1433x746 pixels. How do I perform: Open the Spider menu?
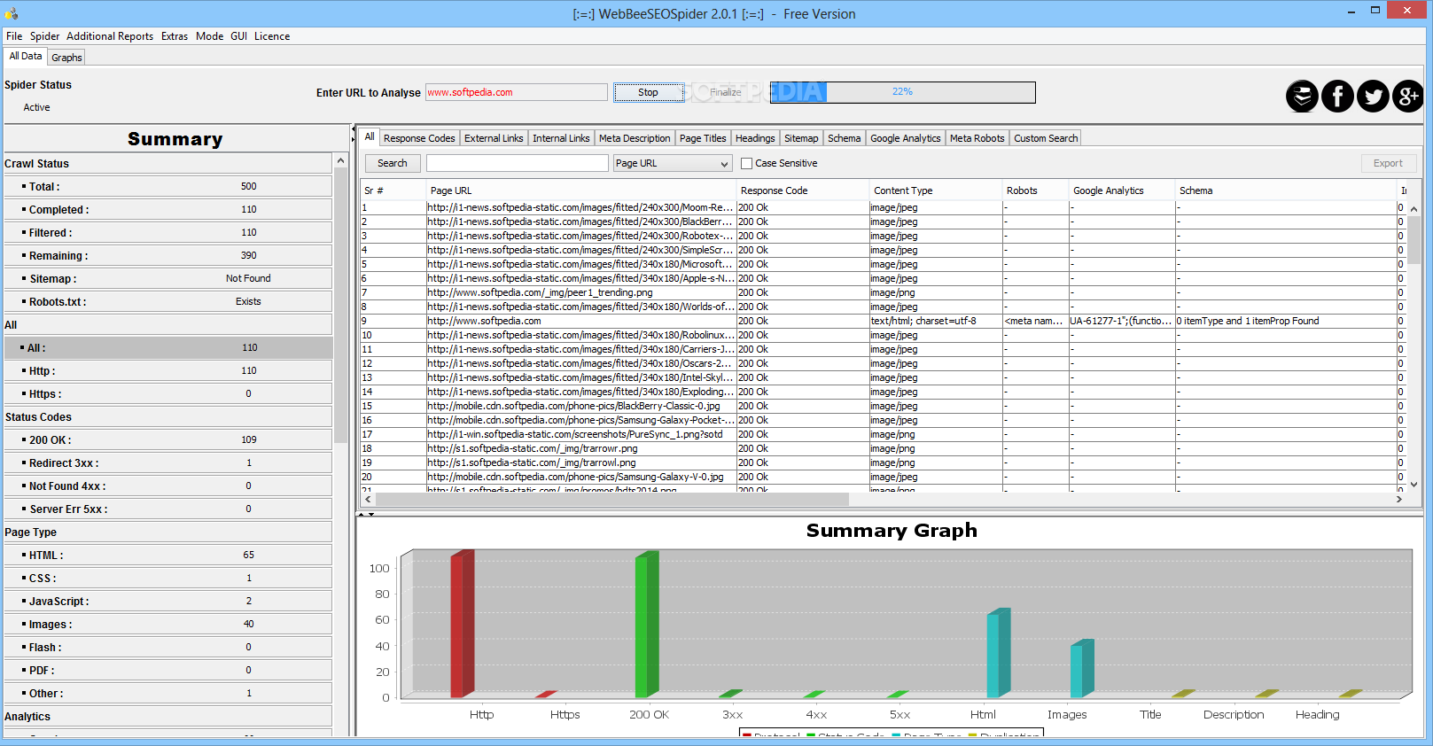[x=44, y=36]
